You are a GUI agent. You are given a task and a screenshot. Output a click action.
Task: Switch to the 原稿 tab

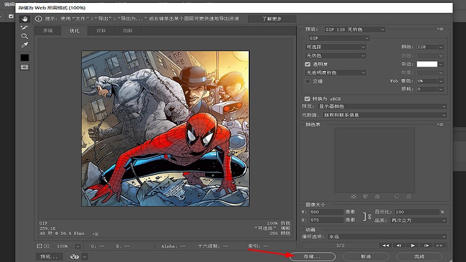48,31
